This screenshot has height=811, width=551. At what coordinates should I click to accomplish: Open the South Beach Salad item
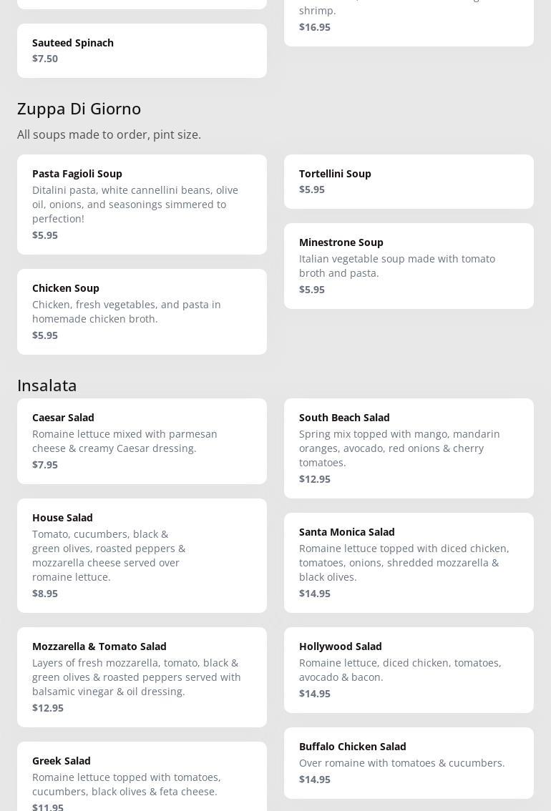pyautogui.click(x=409, y=448)
